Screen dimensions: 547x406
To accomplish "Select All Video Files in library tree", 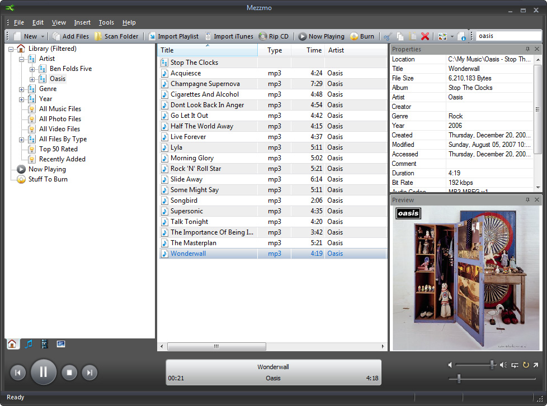I will [x=59, y=129].
